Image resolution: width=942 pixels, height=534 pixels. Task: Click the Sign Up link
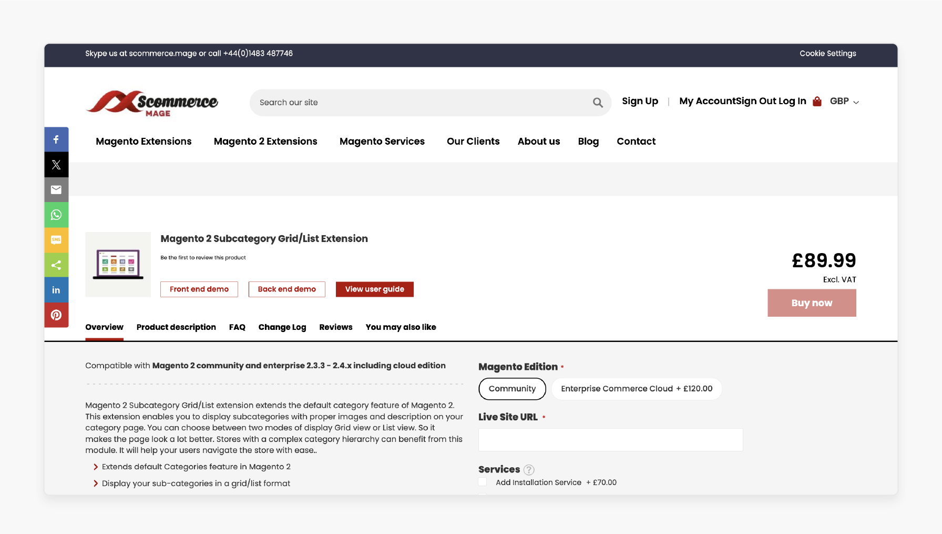point(640,101)
